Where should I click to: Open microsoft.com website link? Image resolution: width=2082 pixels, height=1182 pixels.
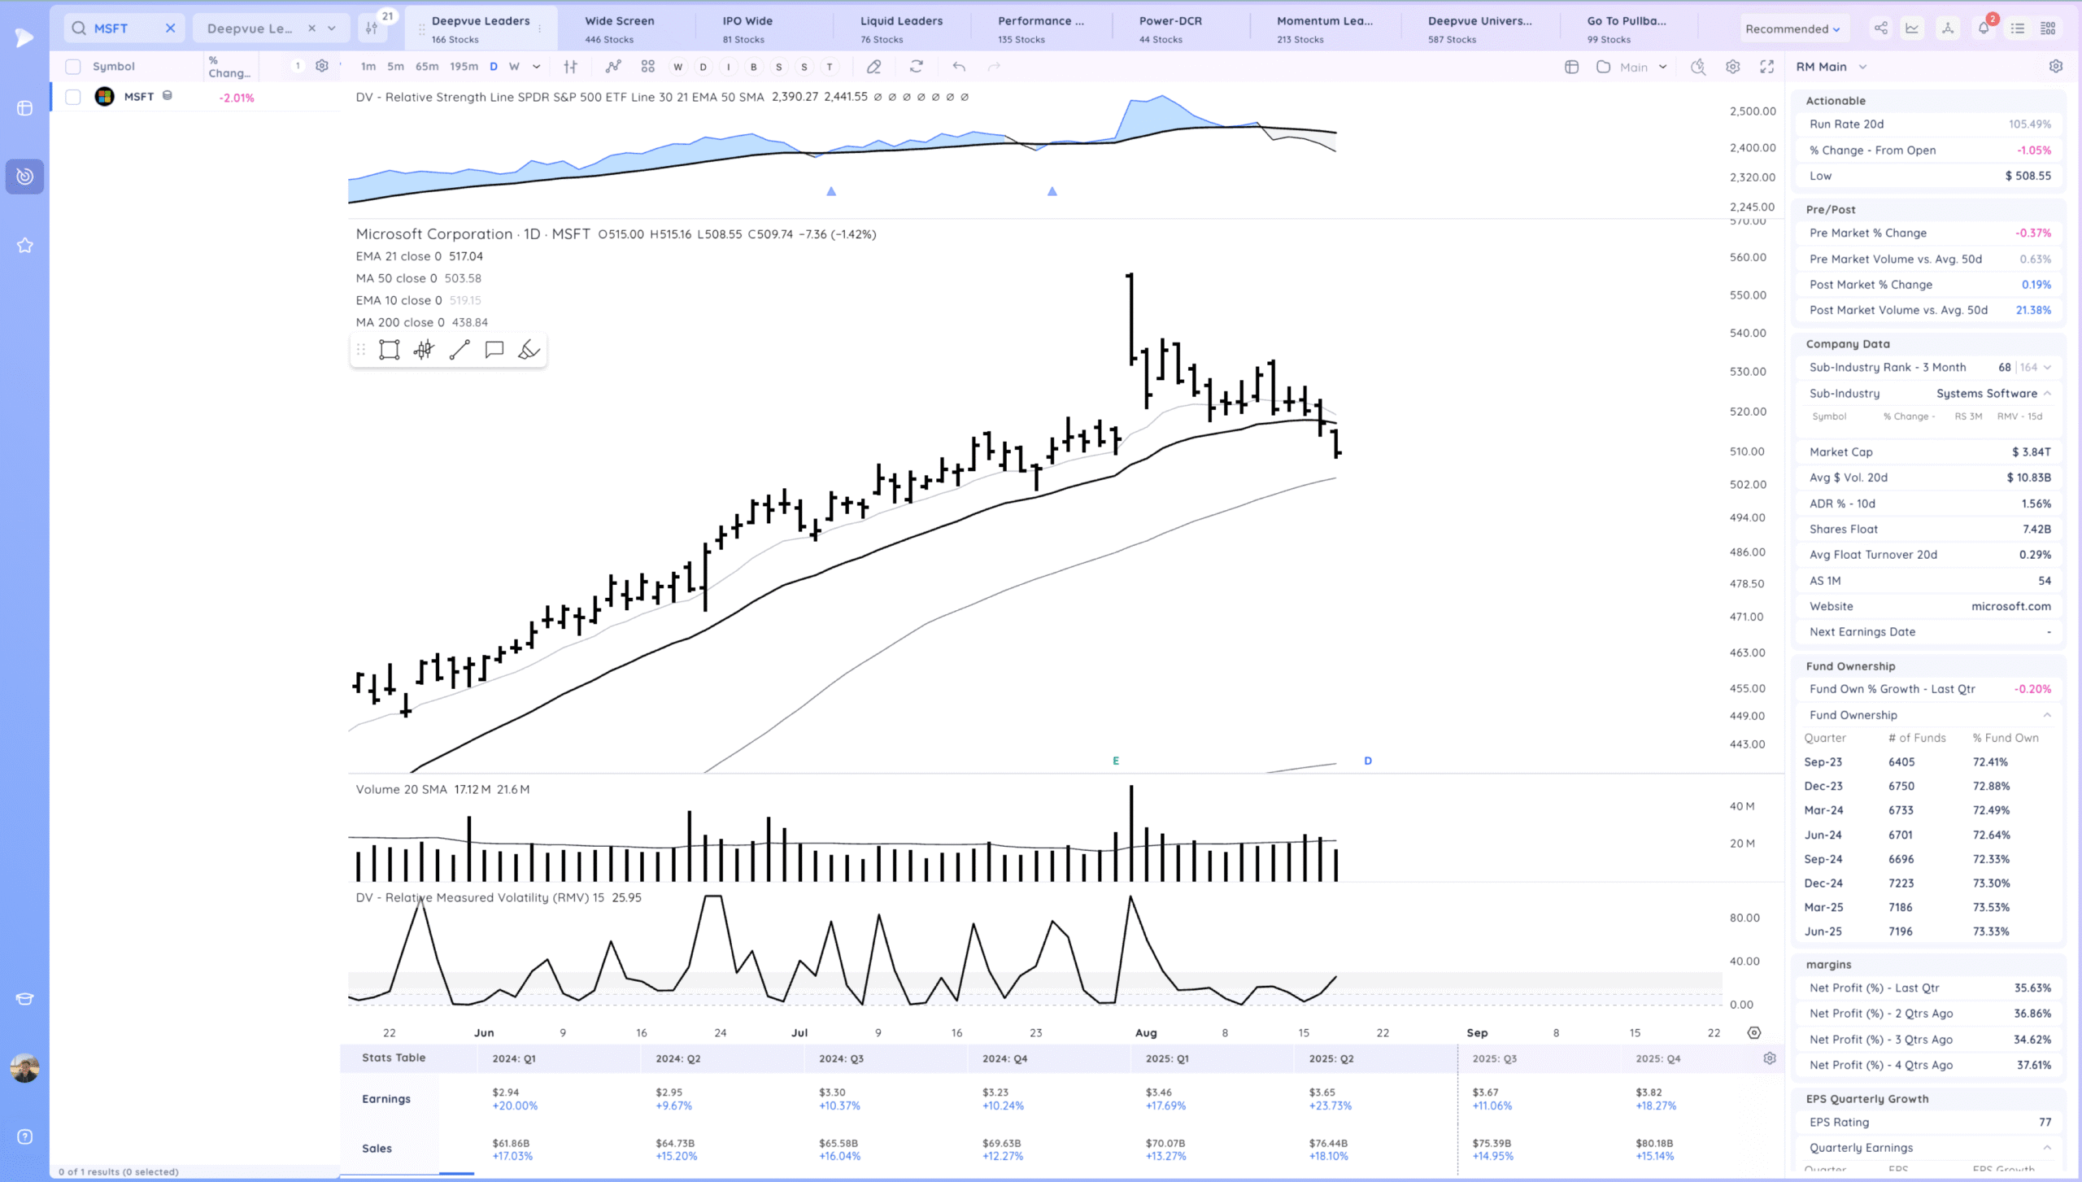point(2010,606)
